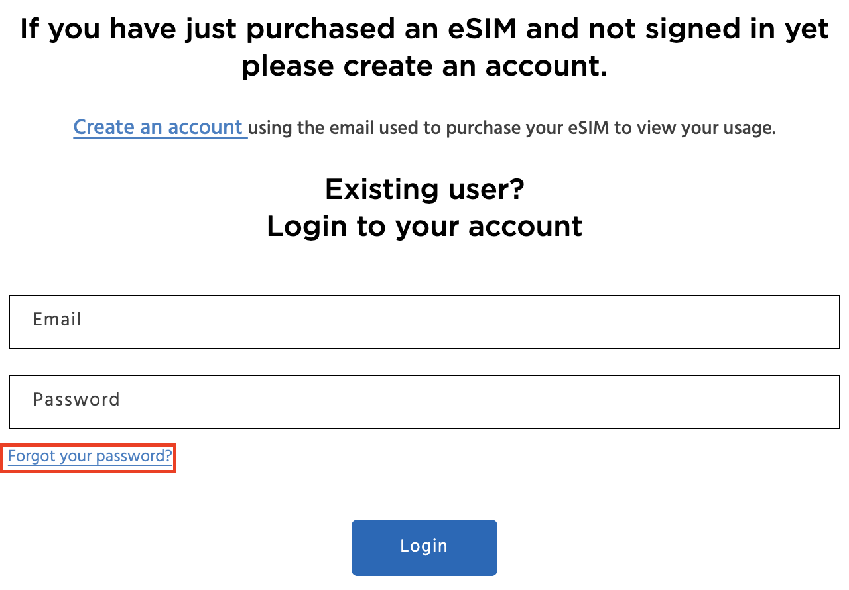Viewport: 849px width, 590px height.
Task: Click the 'Login to your account' heading
Action: (x=424, y=227)
